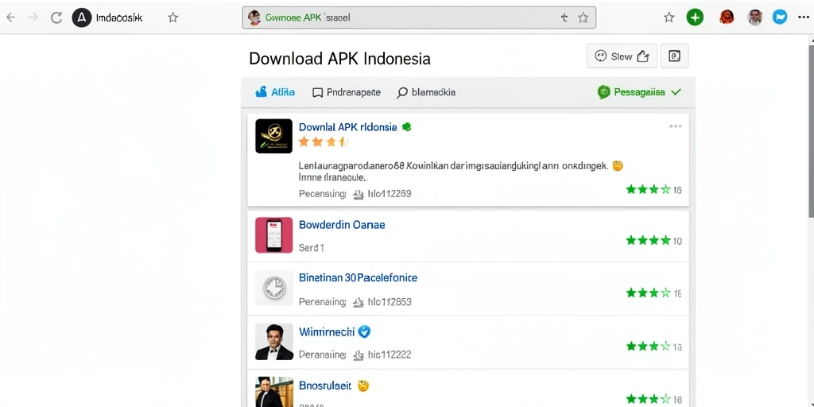Click the browser reload icon
Image resolution: width=814 pixels, height=407 pixels.
[56, 17]
